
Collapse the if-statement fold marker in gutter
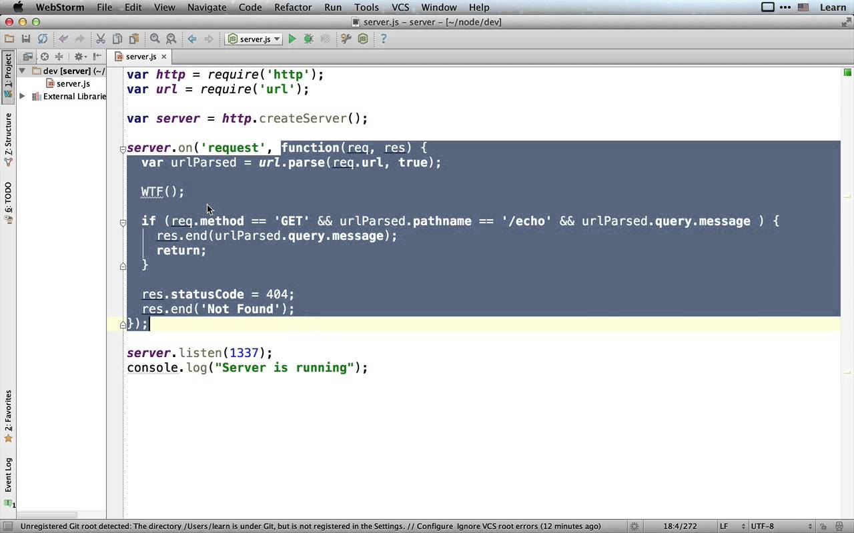click(x=123, y=223)
